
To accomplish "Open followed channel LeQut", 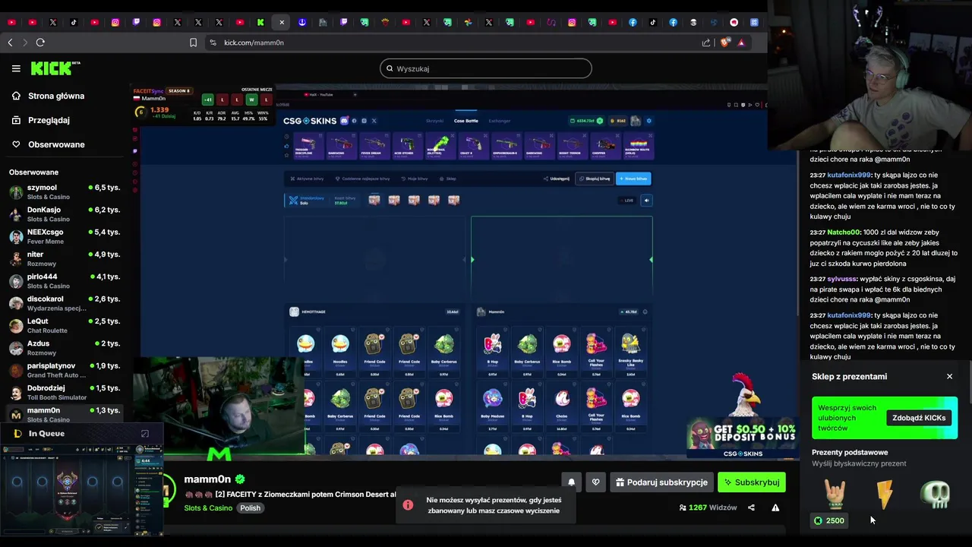I will pyautogui.click(x=65, y=325).
